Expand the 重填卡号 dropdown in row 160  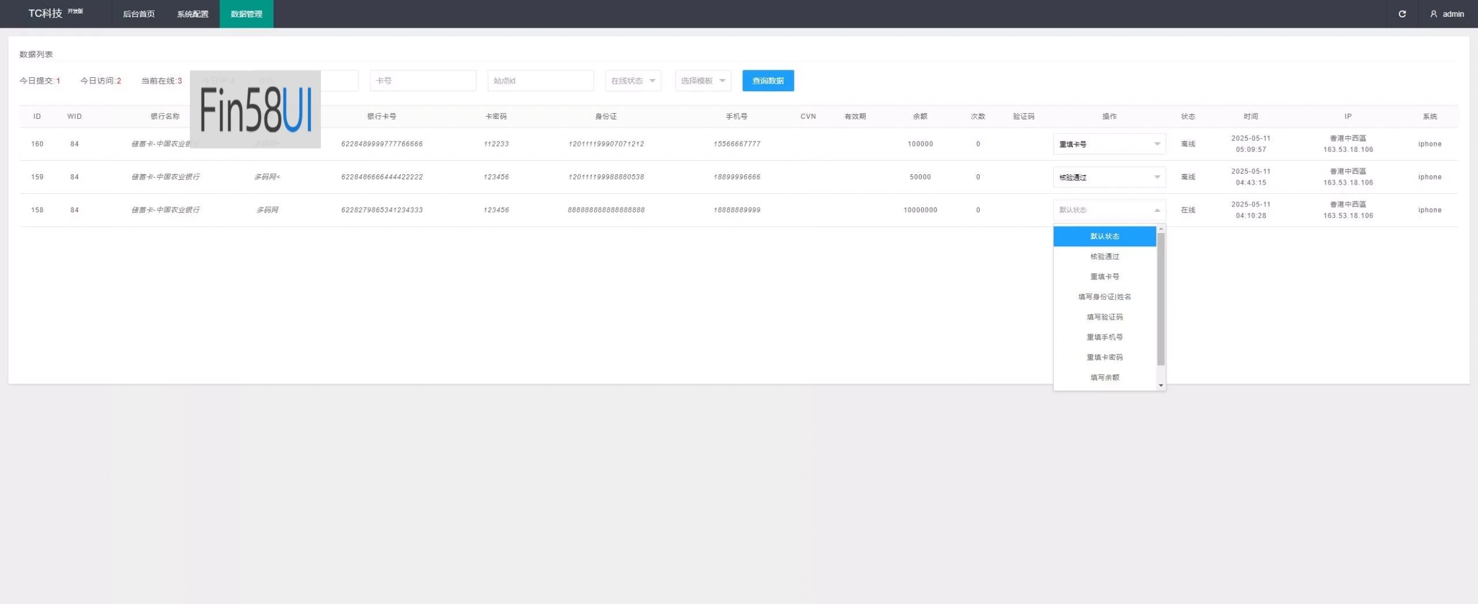point(1108,144)
